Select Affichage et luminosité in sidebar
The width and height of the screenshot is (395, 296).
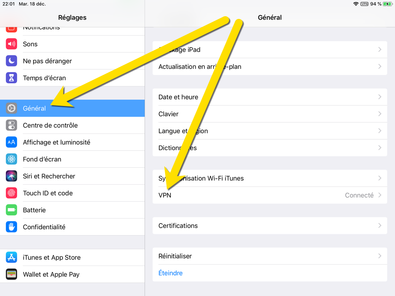(56, 142)
